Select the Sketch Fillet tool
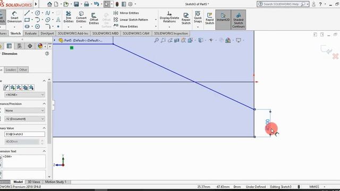 click(48, 27)
